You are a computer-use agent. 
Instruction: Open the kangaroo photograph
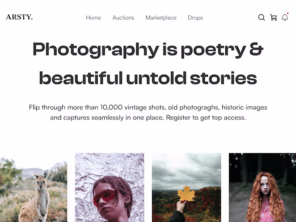click(33, 189)
